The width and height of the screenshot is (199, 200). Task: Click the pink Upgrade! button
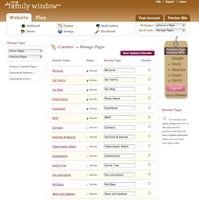click(176, 88)
